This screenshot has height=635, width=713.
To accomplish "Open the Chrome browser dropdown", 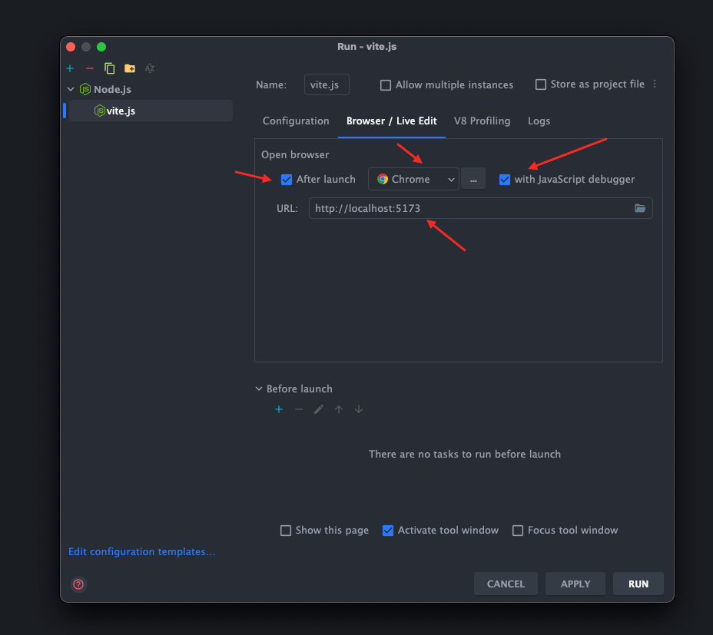I will tap(413, 180).
